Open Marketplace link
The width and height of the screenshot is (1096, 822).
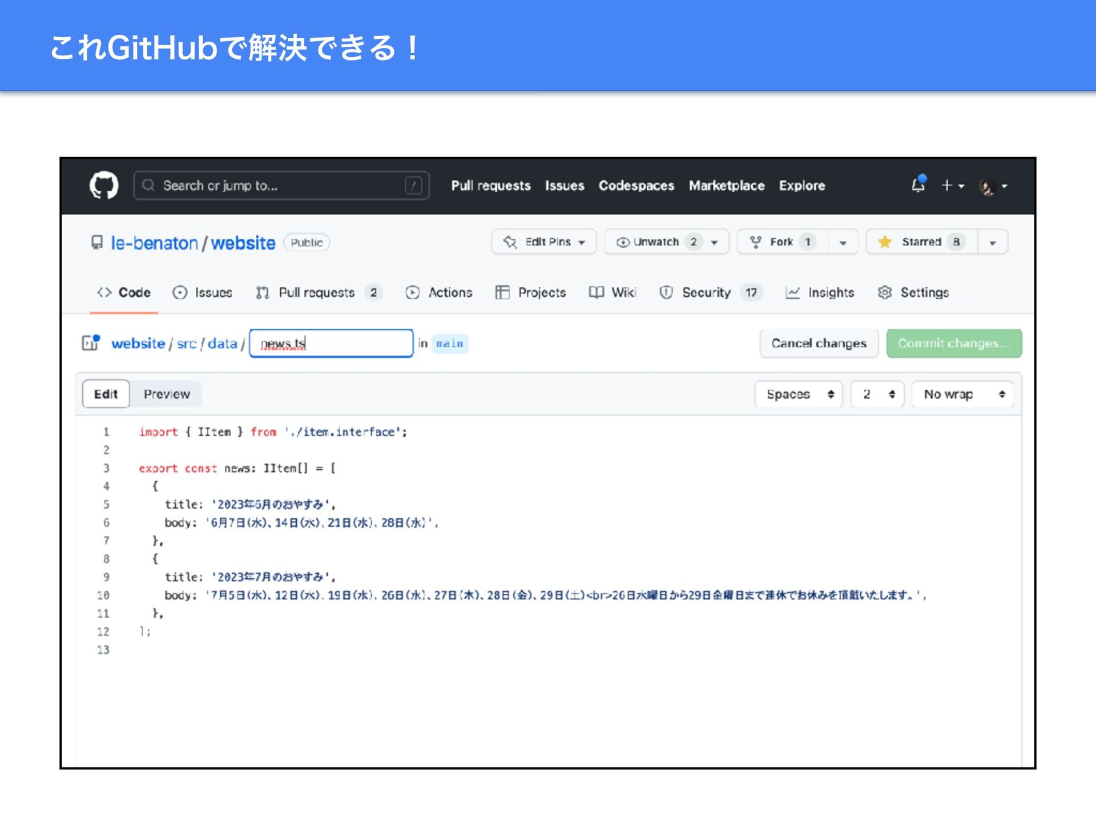[727, 186]
